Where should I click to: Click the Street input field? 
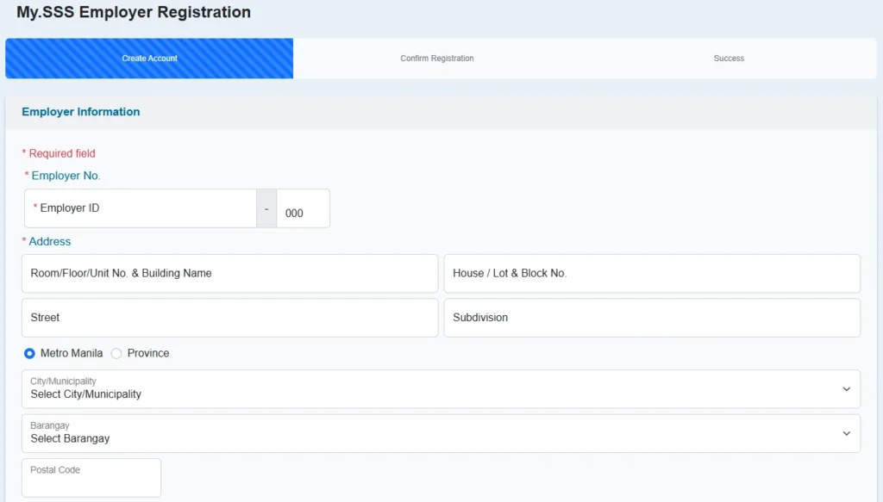(229, 319)
